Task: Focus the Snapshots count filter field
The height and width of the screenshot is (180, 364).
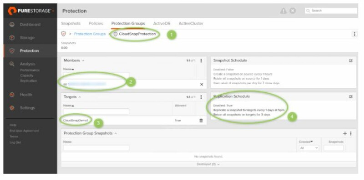Action: 334,148
